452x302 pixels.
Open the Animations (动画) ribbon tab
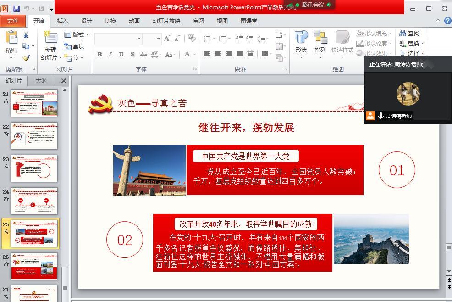(134, 21)
